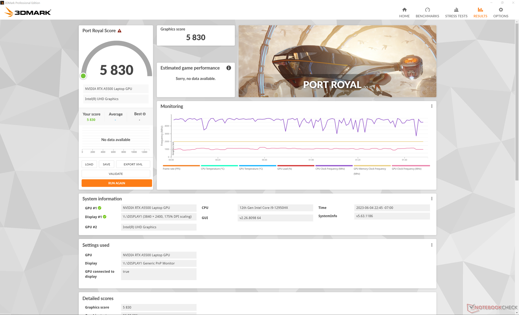Click the green checkmark beside GPU #1
Image resolution: width=519 pixels, height=315 pixels.
pyautogui.click(x=99, y=208)
